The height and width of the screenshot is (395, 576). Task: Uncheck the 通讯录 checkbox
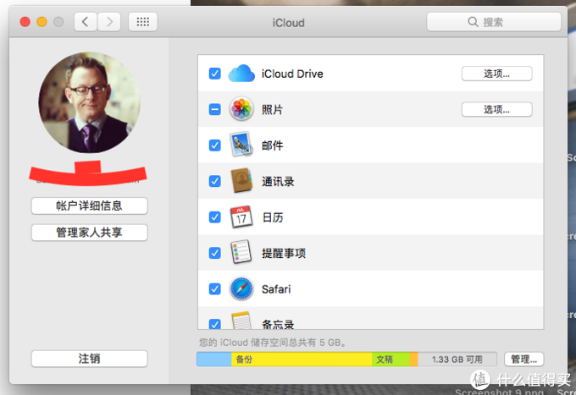(x=215, y=181)
